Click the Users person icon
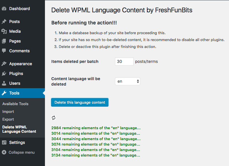Image resolution: width=229 pixels, height=166 pixels. (x=4, y=83)
